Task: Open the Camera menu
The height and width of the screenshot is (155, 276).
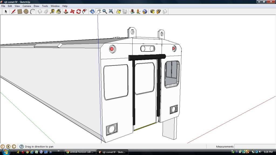Action: tap(27, 6)
